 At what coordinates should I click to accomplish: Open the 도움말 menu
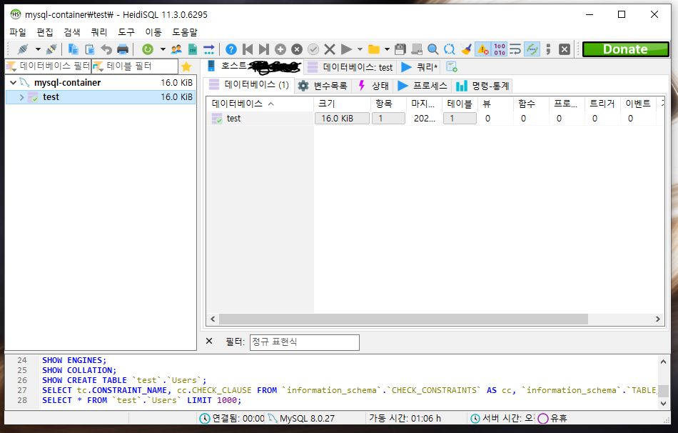pyautogui.click(x=185, y=32)
